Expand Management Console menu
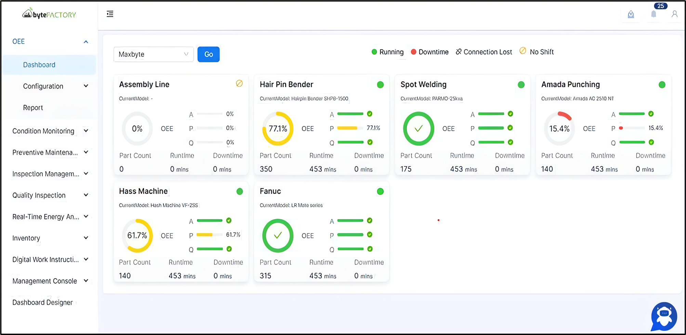This screenshot has height=335, width=686. coord(86,281)
